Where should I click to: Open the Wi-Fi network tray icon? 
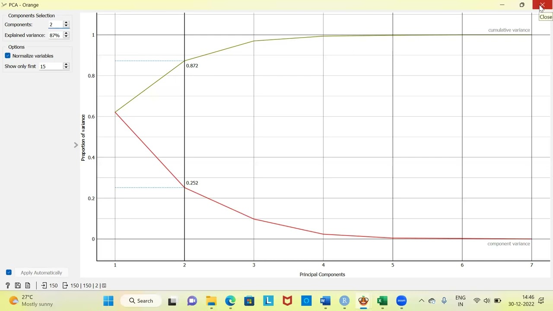(477, 301)
